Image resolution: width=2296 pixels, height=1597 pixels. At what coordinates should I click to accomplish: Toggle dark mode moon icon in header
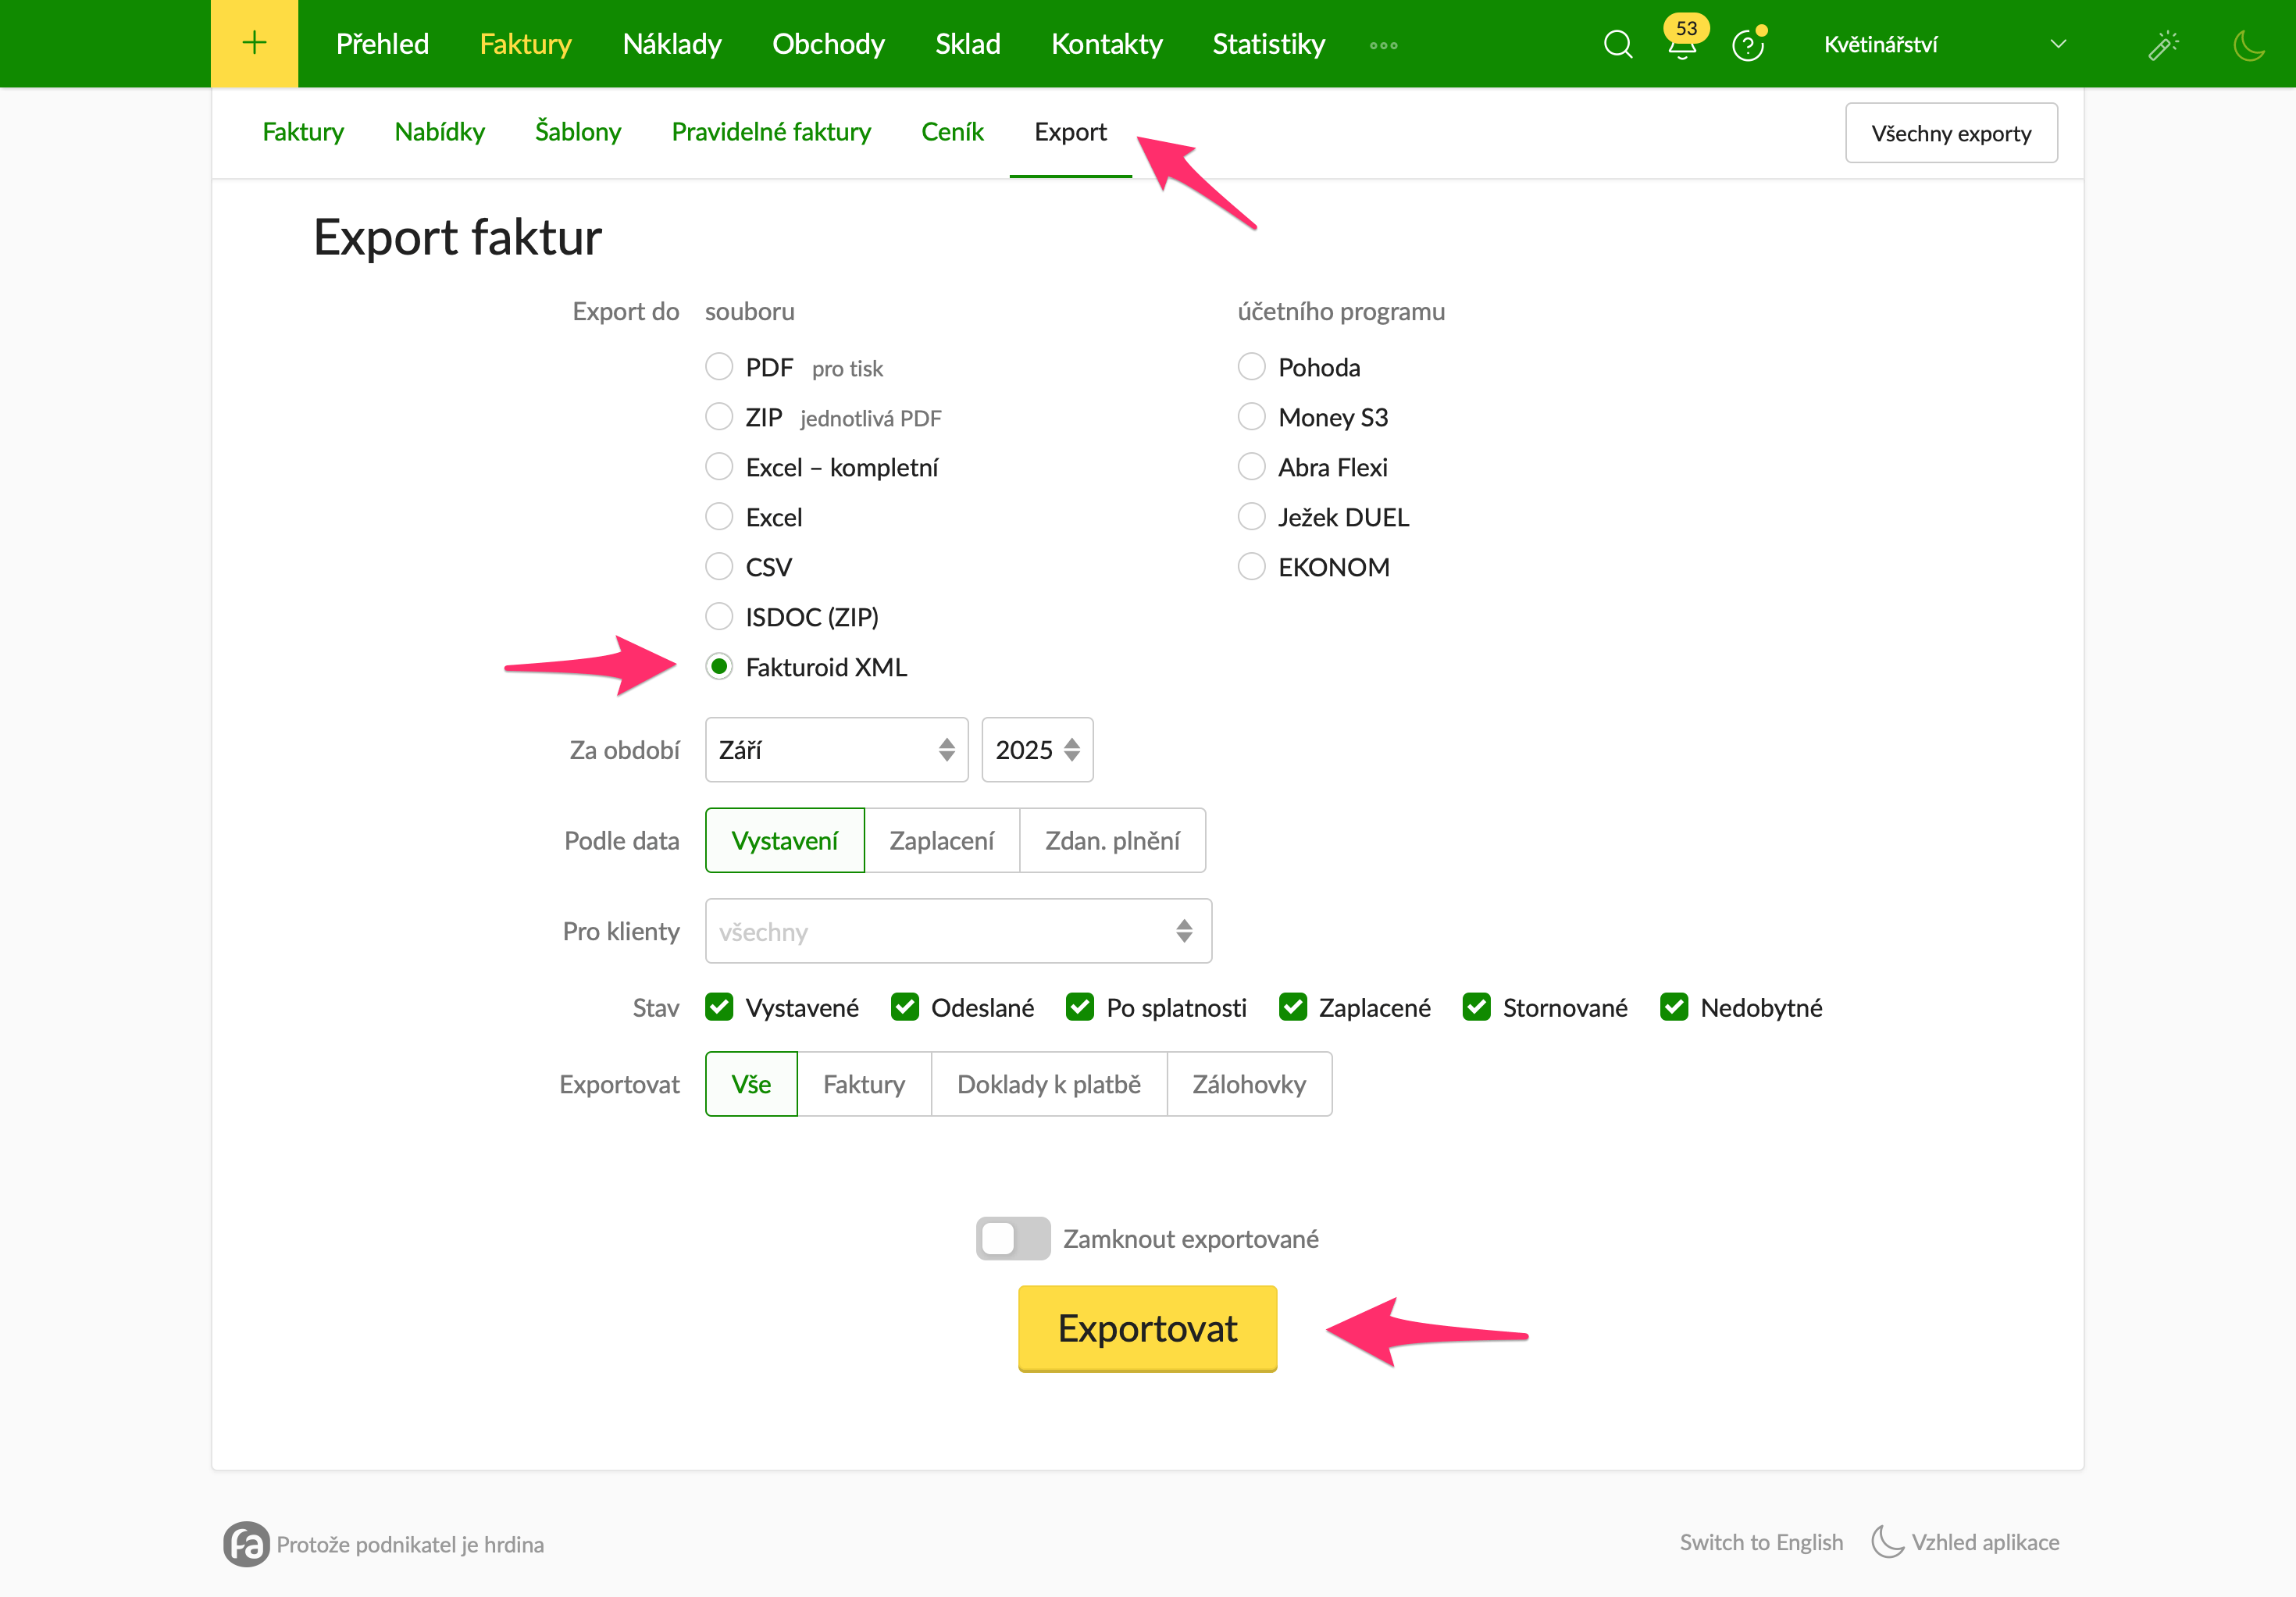(x=2248, y=44)
